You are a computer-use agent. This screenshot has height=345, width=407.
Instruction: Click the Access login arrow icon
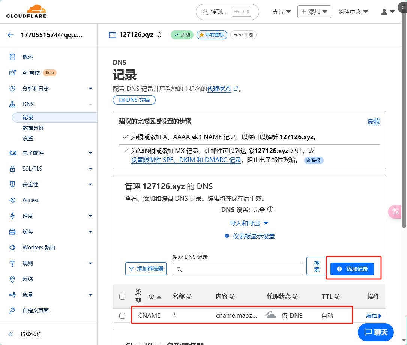12,200
